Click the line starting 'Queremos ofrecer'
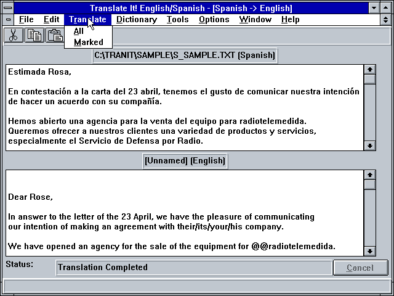394x296 pixels. pos(162,131)
